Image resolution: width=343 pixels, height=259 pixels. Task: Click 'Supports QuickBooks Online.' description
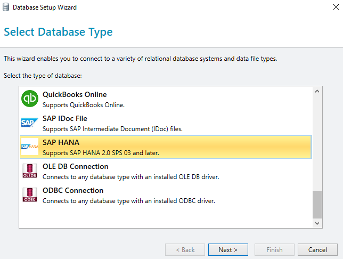pos(84,105)
